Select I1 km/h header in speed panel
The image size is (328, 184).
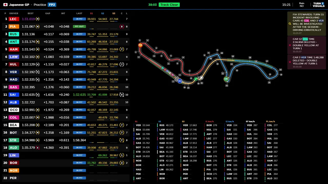(x=209, y=121)
